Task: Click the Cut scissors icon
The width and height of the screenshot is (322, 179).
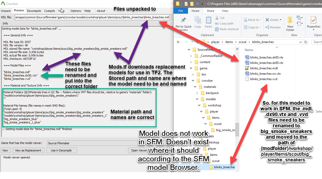Action: click(x=217, y=18)
